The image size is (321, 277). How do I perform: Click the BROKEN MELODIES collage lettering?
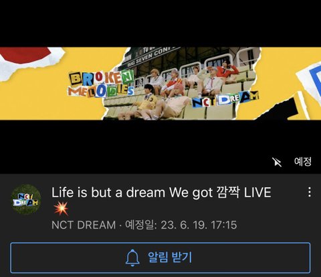click(x=102, y=84)
